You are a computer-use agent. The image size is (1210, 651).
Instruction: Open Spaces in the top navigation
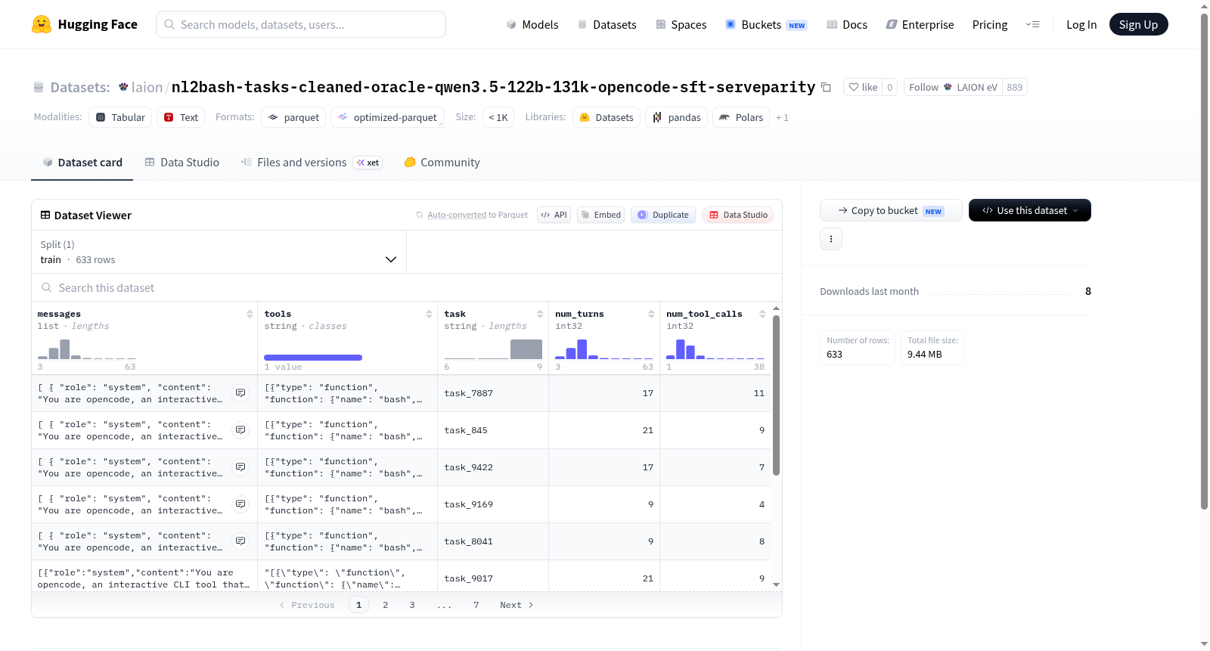pos(681,24)
